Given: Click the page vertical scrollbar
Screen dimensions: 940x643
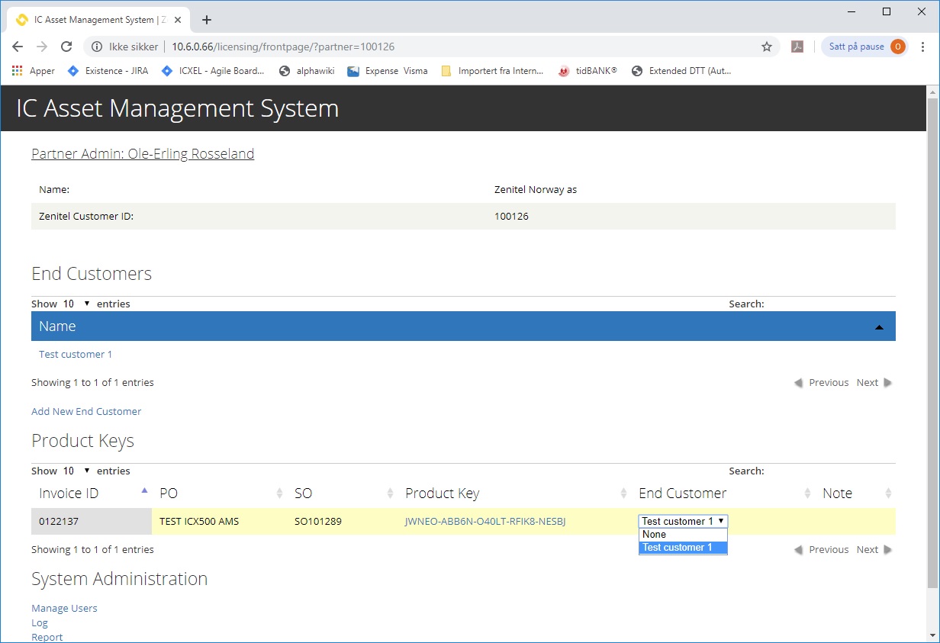Looking at the screenshot, I should (x=932, y=343).
